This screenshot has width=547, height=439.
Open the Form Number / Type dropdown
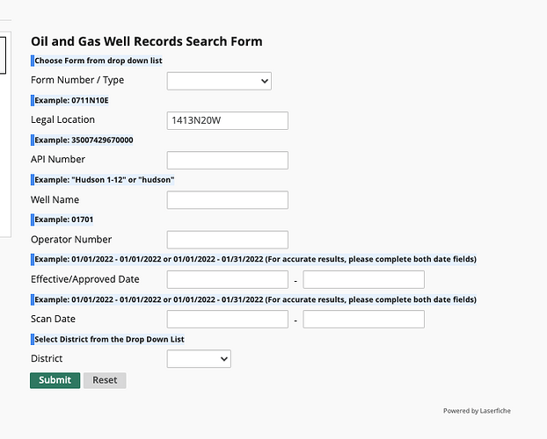tap(219, 81)
